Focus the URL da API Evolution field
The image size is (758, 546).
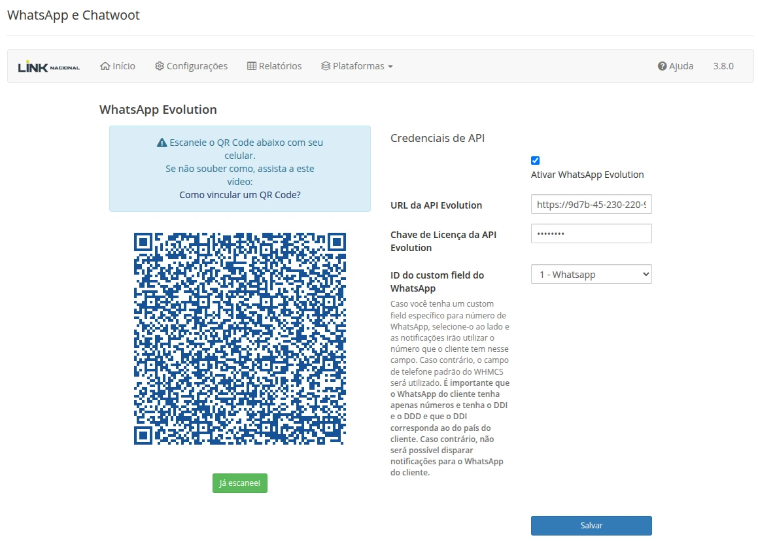tap(591, 205)
